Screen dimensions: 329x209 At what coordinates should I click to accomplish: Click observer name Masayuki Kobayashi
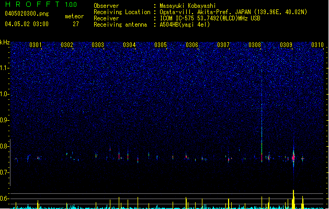[x=188, y=6]
